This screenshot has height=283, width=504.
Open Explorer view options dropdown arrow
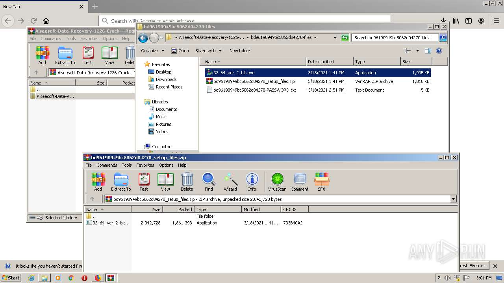pyautogui.click(x=417, y=51)
